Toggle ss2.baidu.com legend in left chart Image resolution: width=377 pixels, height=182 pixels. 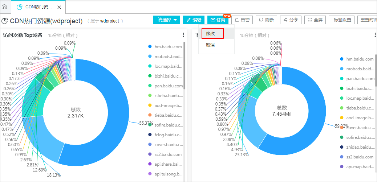coord(165,154)
